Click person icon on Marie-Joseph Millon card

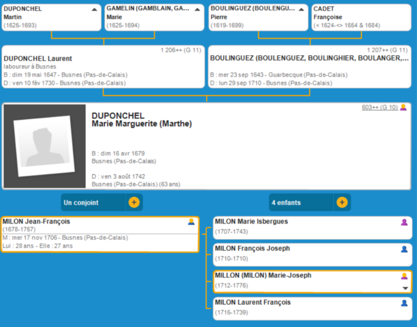[404, 276]
